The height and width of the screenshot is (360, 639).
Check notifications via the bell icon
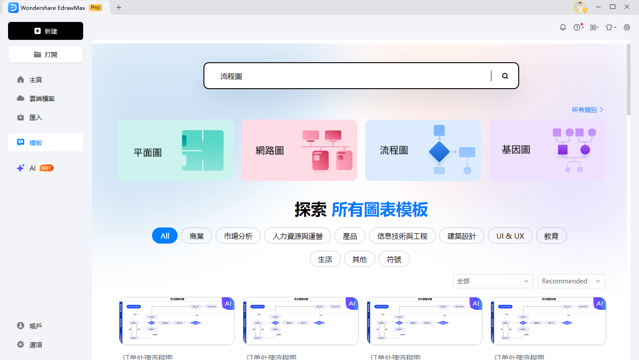point(563,27)
